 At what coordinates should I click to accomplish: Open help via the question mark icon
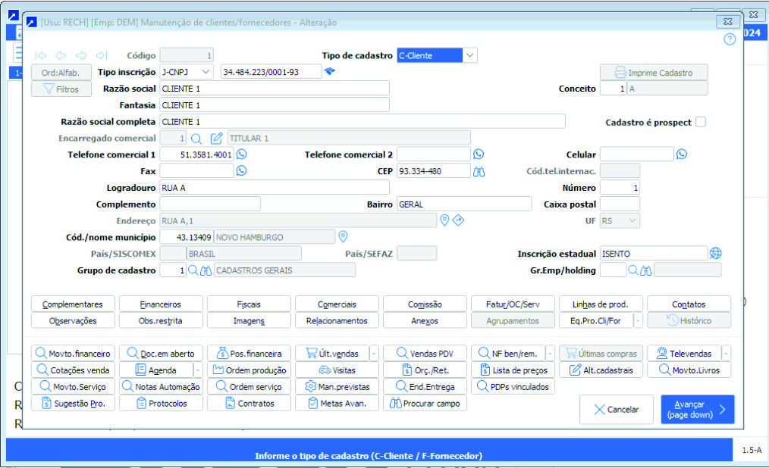[x=729, y=39]
